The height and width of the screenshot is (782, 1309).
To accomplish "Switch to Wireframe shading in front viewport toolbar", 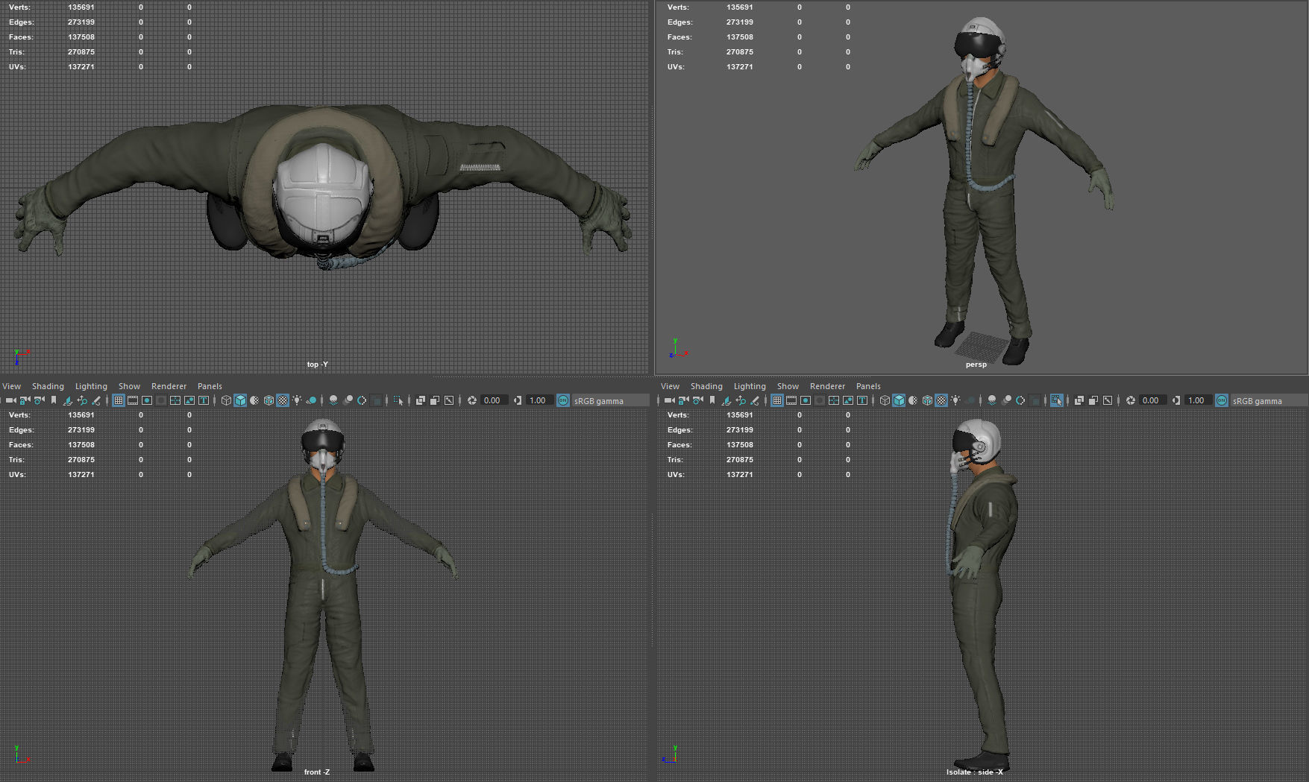I will point(226,400).
